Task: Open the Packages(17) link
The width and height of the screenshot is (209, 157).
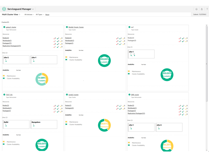Action: [x=7, y=43]
